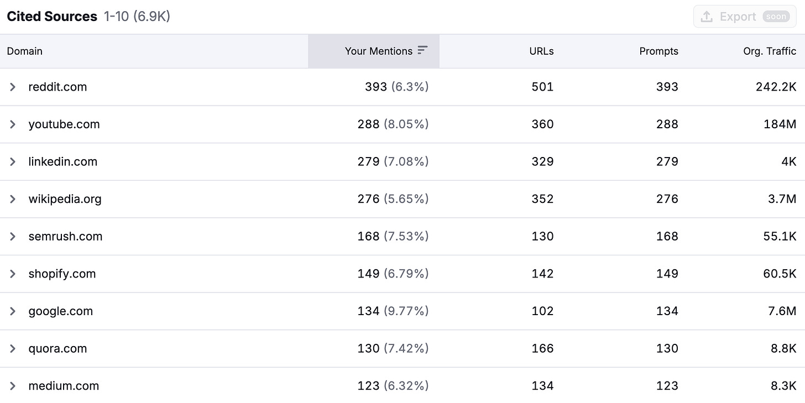
Task: Expand wikipedia.org domain details
Action: pyautogui.click(x=13, y=199)
